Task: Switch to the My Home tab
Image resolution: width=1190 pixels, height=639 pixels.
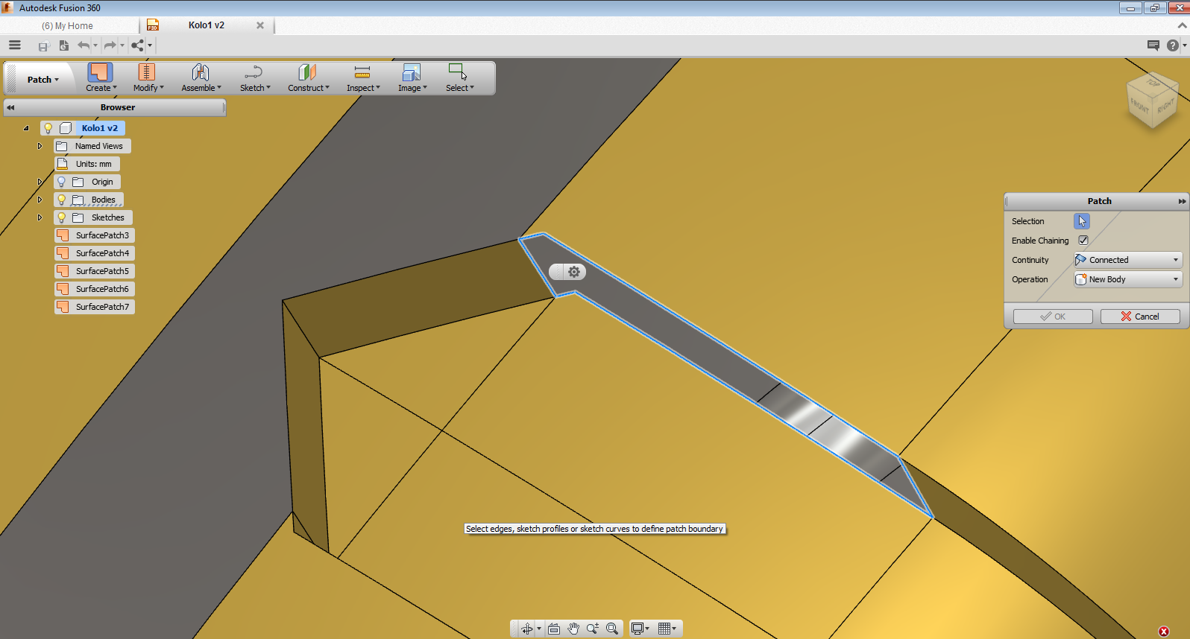Action: tap(68, 26)
